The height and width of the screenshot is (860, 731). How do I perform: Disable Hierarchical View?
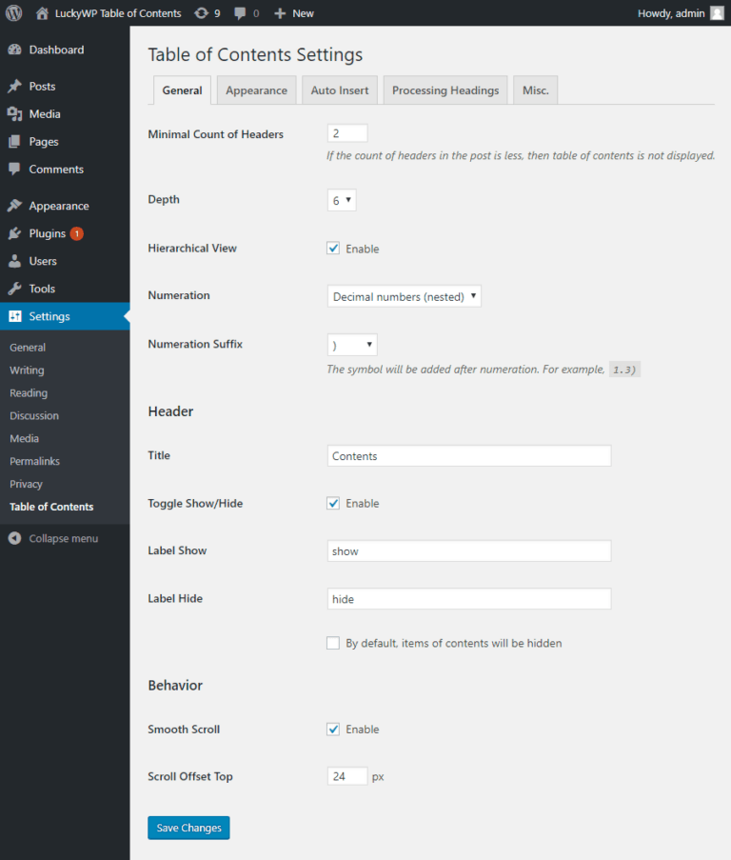point(333,248)
